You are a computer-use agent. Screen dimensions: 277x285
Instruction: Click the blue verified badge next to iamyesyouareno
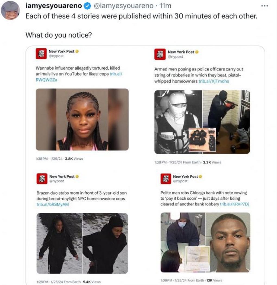pyautogui.click(x=88, y=6)
